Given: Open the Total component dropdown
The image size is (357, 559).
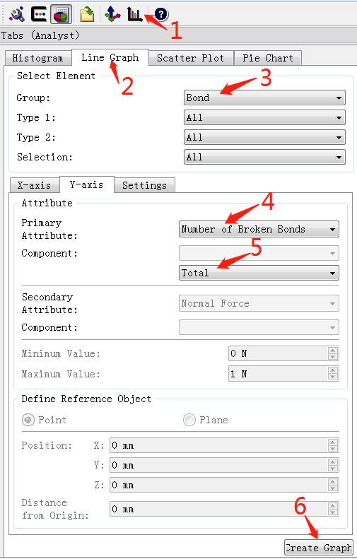Looking at the screenshot, I should tap(259, 273).
